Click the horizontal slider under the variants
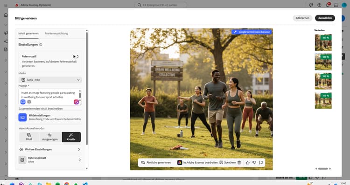Image resolution: width=350 pixels, height=185 pixels. click(x=323, y=169)
